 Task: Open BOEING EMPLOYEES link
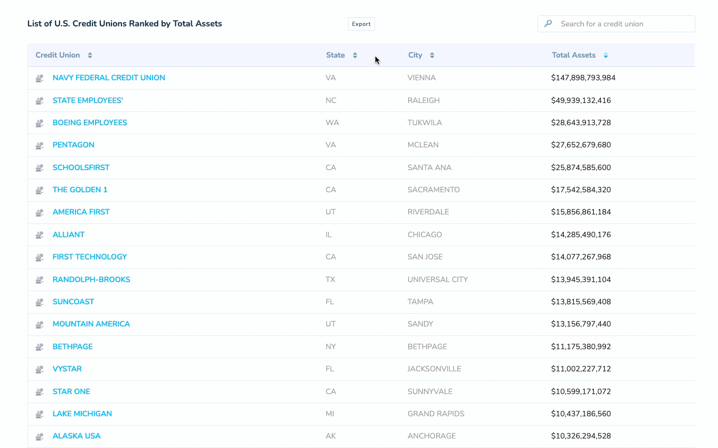coord(90,123)
